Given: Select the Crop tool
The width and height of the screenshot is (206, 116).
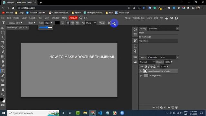Looking at the screenshot, I should pos(3,42).
